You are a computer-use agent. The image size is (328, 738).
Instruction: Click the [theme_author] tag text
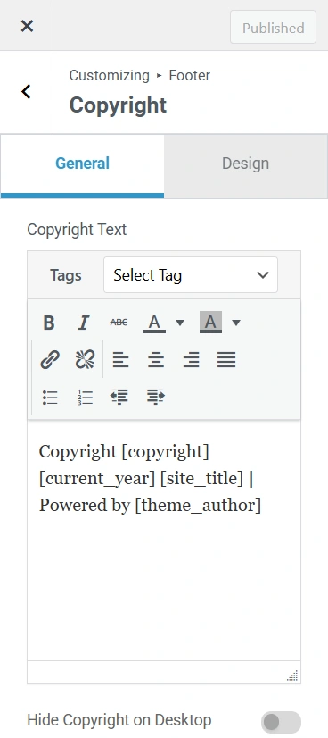198,505
